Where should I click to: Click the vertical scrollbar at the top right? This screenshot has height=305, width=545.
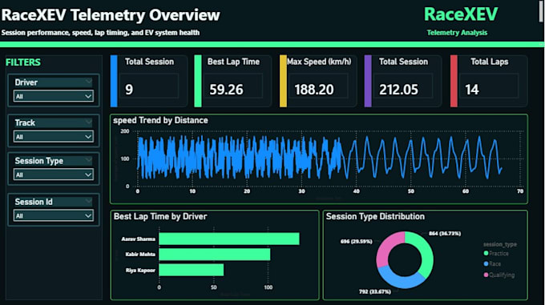pyautogui.click(x=541, y=10)
